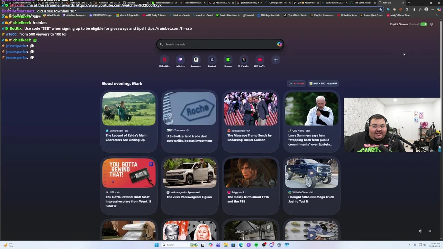Click the play icon at bottom right
The width and height of the screenshot is (443, 249).
click(430, 231)
